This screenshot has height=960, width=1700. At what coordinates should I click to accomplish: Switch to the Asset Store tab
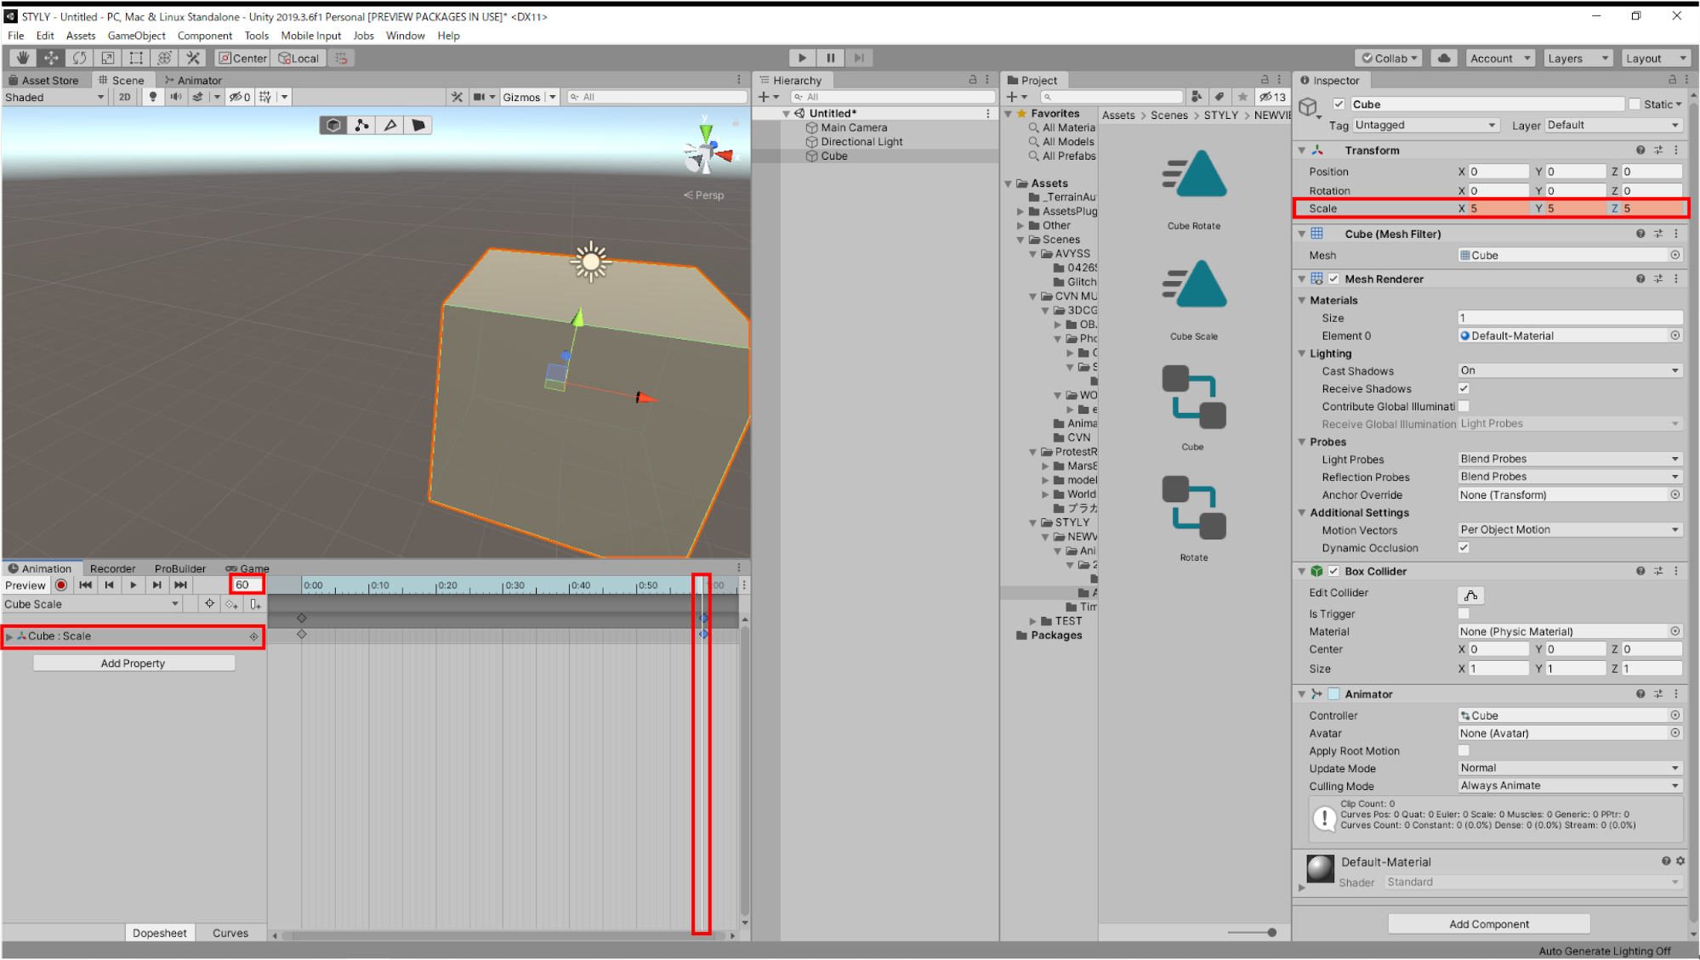pos(44,80)
